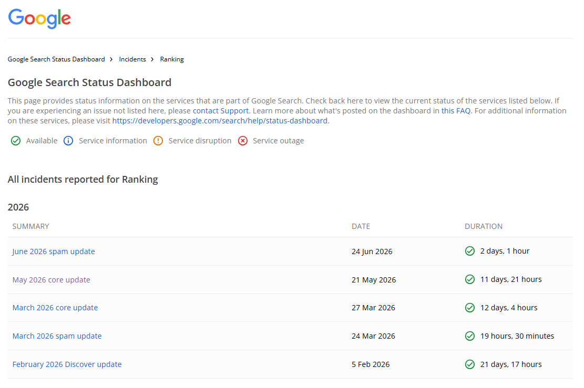Open February 2026 Discover update incident
Viewport: 584px width, 388px height.
(x=67, y=364)
